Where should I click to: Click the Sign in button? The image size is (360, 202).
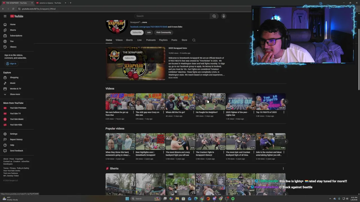pyautogui.click(x=11, y=64)
